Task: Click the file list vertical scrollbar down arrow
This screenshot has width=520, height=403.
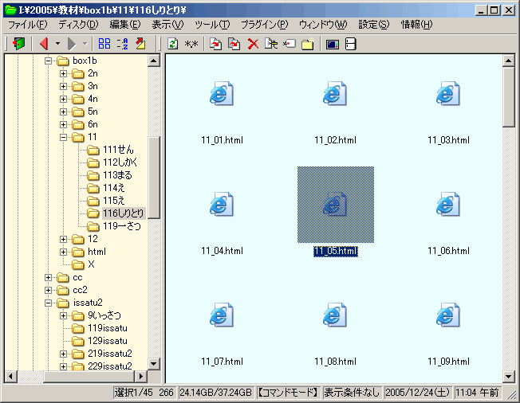Action: pos(509,376)
